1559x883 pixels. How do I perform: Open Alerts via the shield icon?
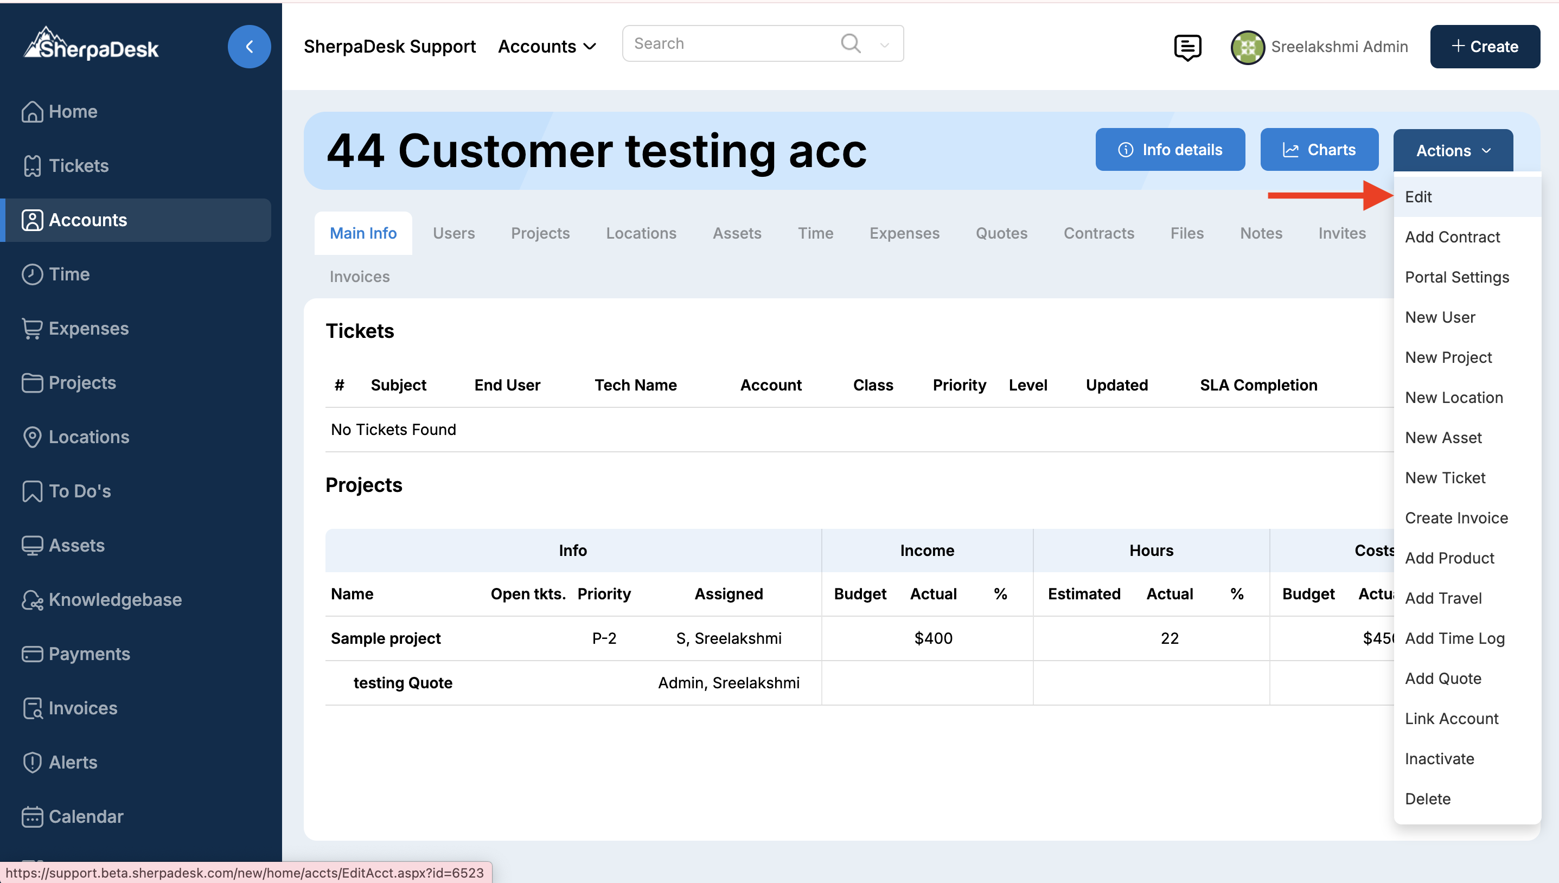(x=32, y=762)
